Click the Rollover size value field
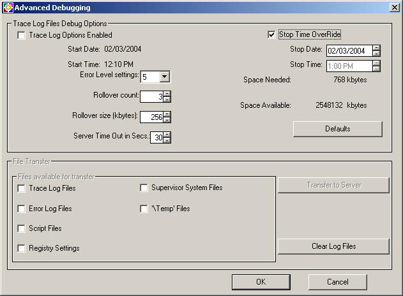 point(151,117)
